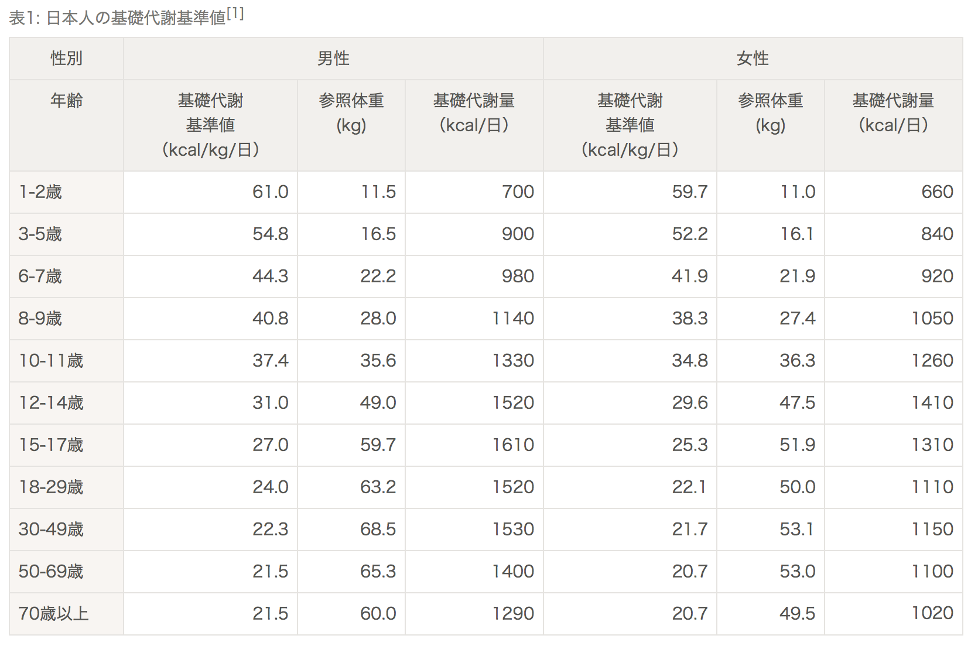
Task: Click the female 参照体重 (kg) column header
Action: click(x=770, y=112)
